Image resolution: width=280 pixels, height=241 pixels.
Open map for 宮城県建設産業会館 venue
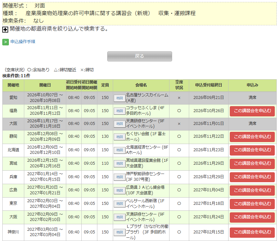(x=119, y=163)
